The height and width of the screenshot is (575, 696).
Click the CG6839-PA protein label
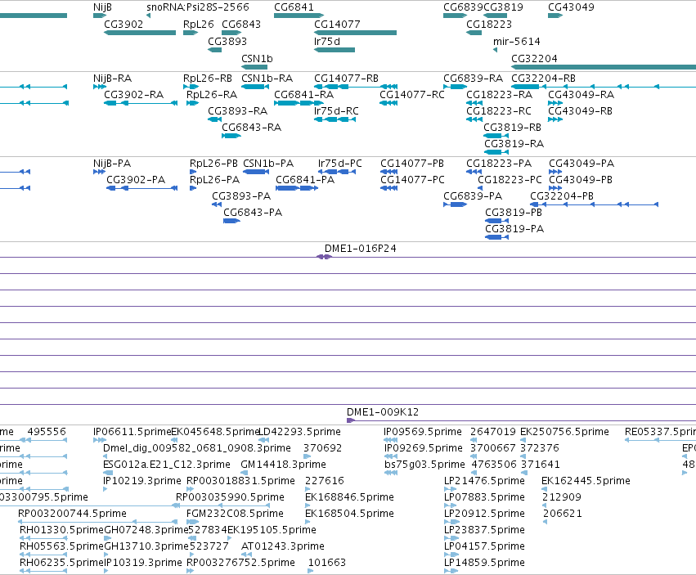pos(473,196)
